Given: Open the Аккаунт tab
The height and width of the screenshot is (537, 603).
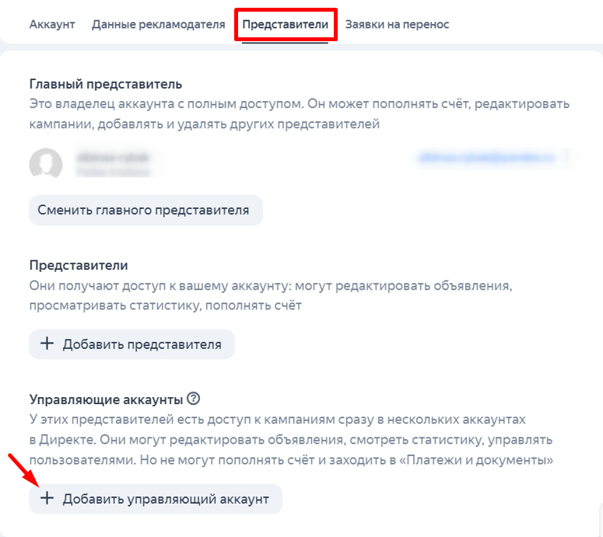Looking at the screenshot, I should (x=52, y=24).
